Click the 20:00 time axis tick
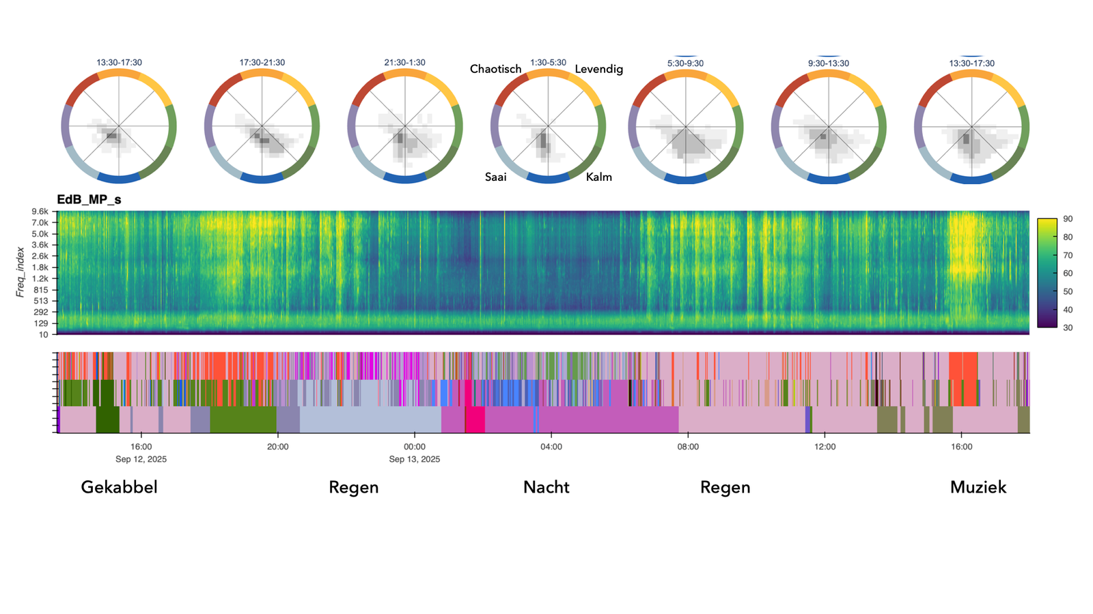The width and height of the screenshot is (1093, 614). tap(277, 447)
